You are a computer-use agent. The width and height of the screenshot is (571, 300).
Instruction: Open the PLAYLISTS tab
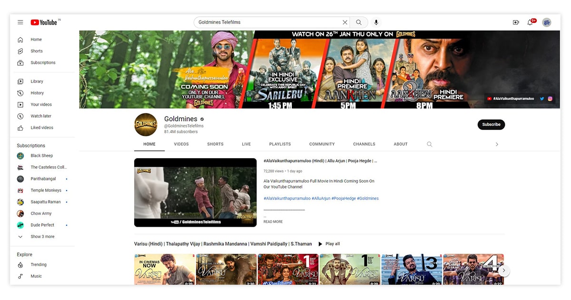pyautogui.click(x=280, y=144)
